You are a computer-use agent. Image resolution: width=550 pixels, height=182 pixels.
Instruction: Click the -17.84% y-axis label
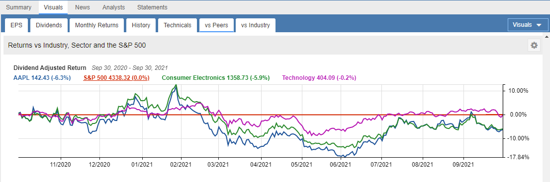click(x=518, y=158)
